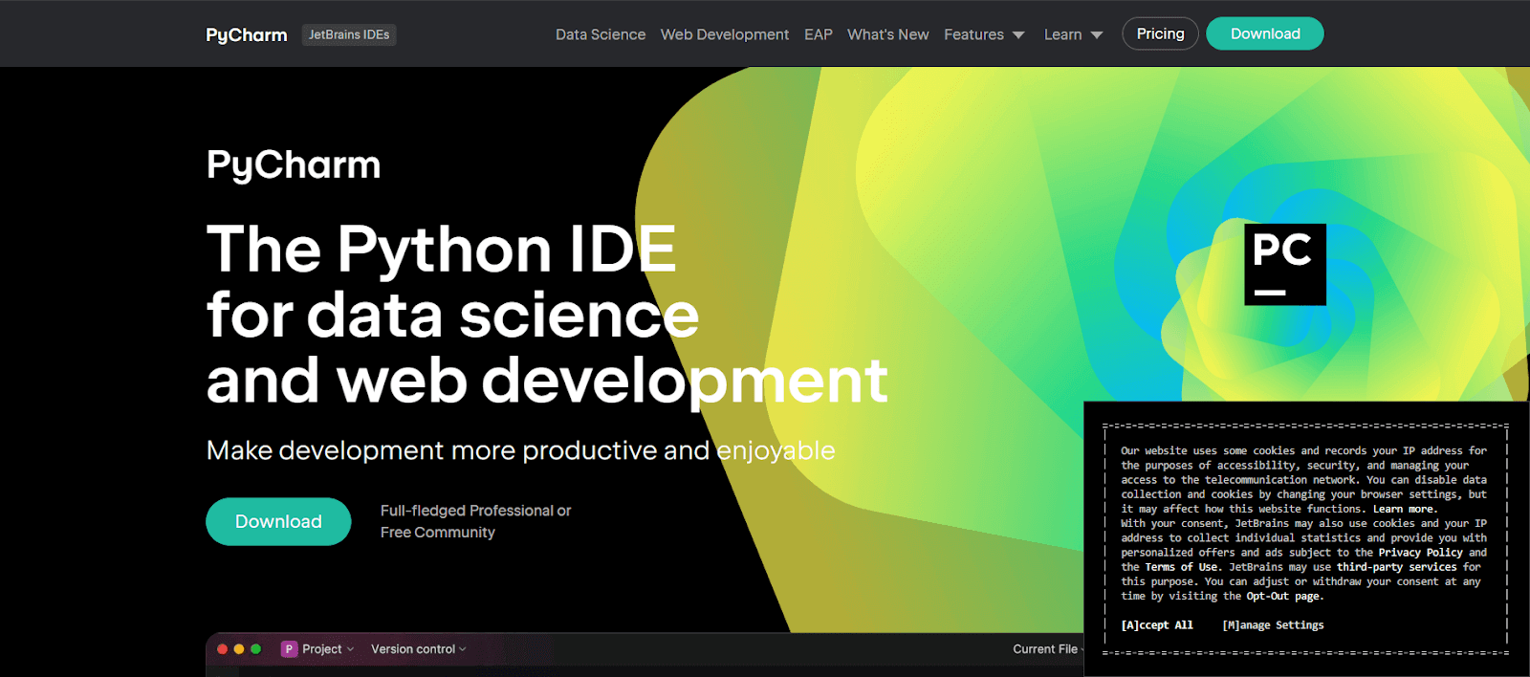Expand the Version control dropdown
The width and height of the screenshot is (1530, 677).
(x=419, y=649)
